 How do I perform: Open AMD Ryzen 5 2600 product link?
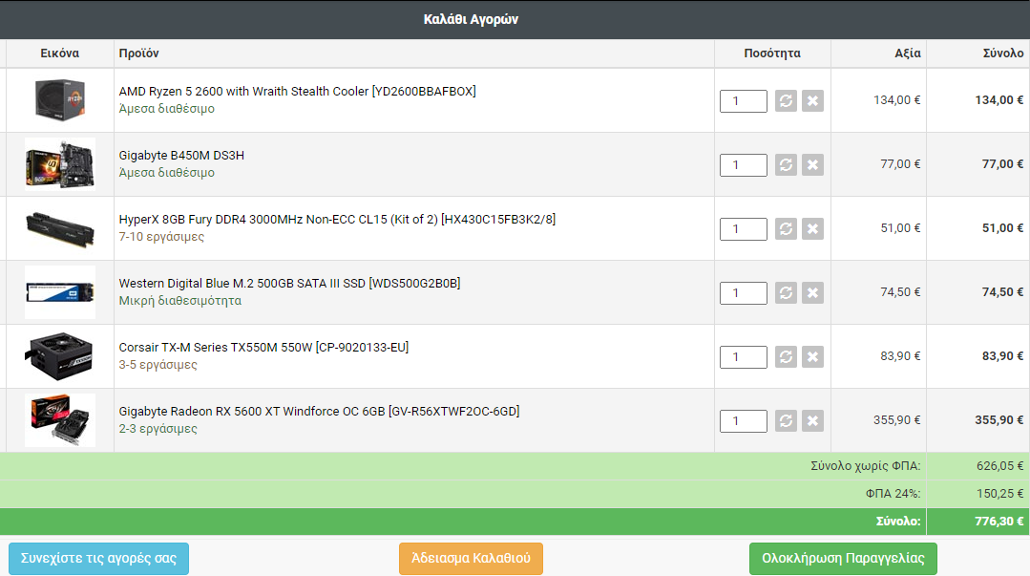(298, 92)
